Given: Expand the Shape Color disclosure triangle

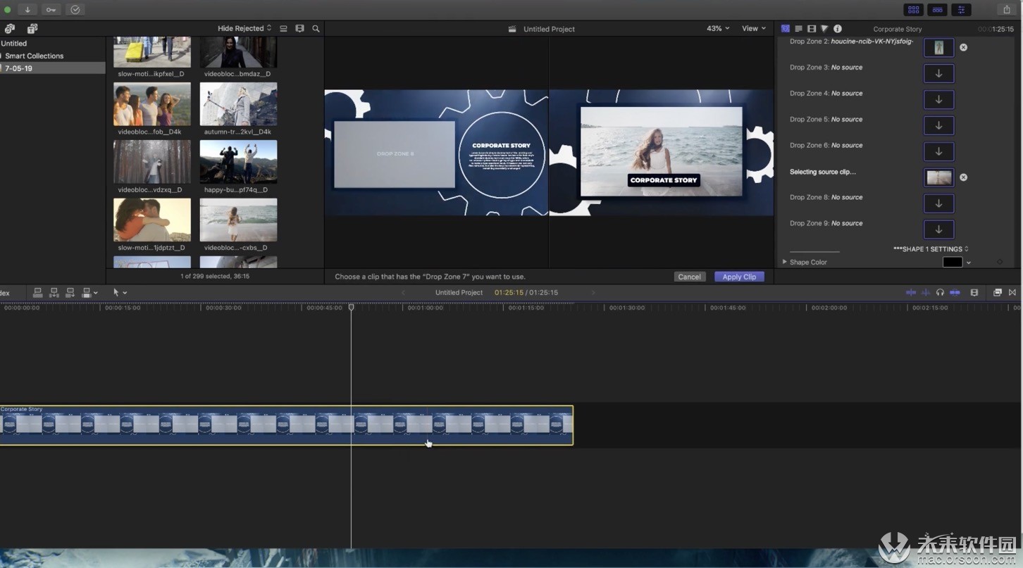Looking at the screenshot, I should pos(785,262).
